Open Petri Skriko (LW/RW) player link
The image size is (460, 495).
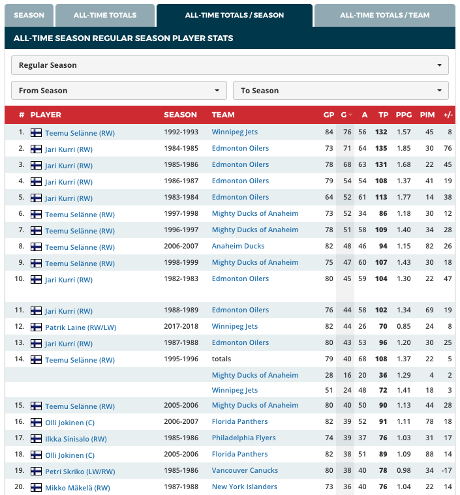coord(80,472)
